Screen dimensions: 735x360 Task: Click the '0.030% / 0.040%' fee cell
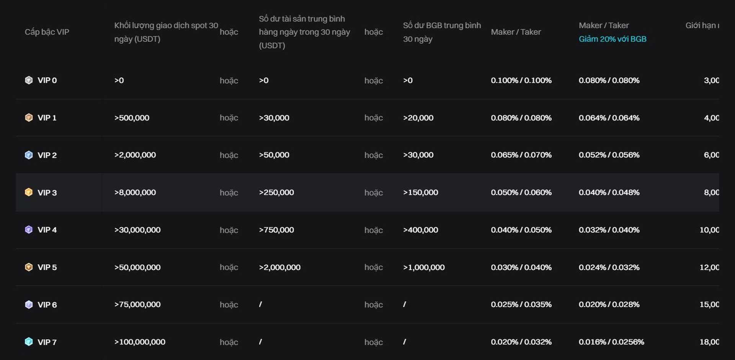coord(521,267)
